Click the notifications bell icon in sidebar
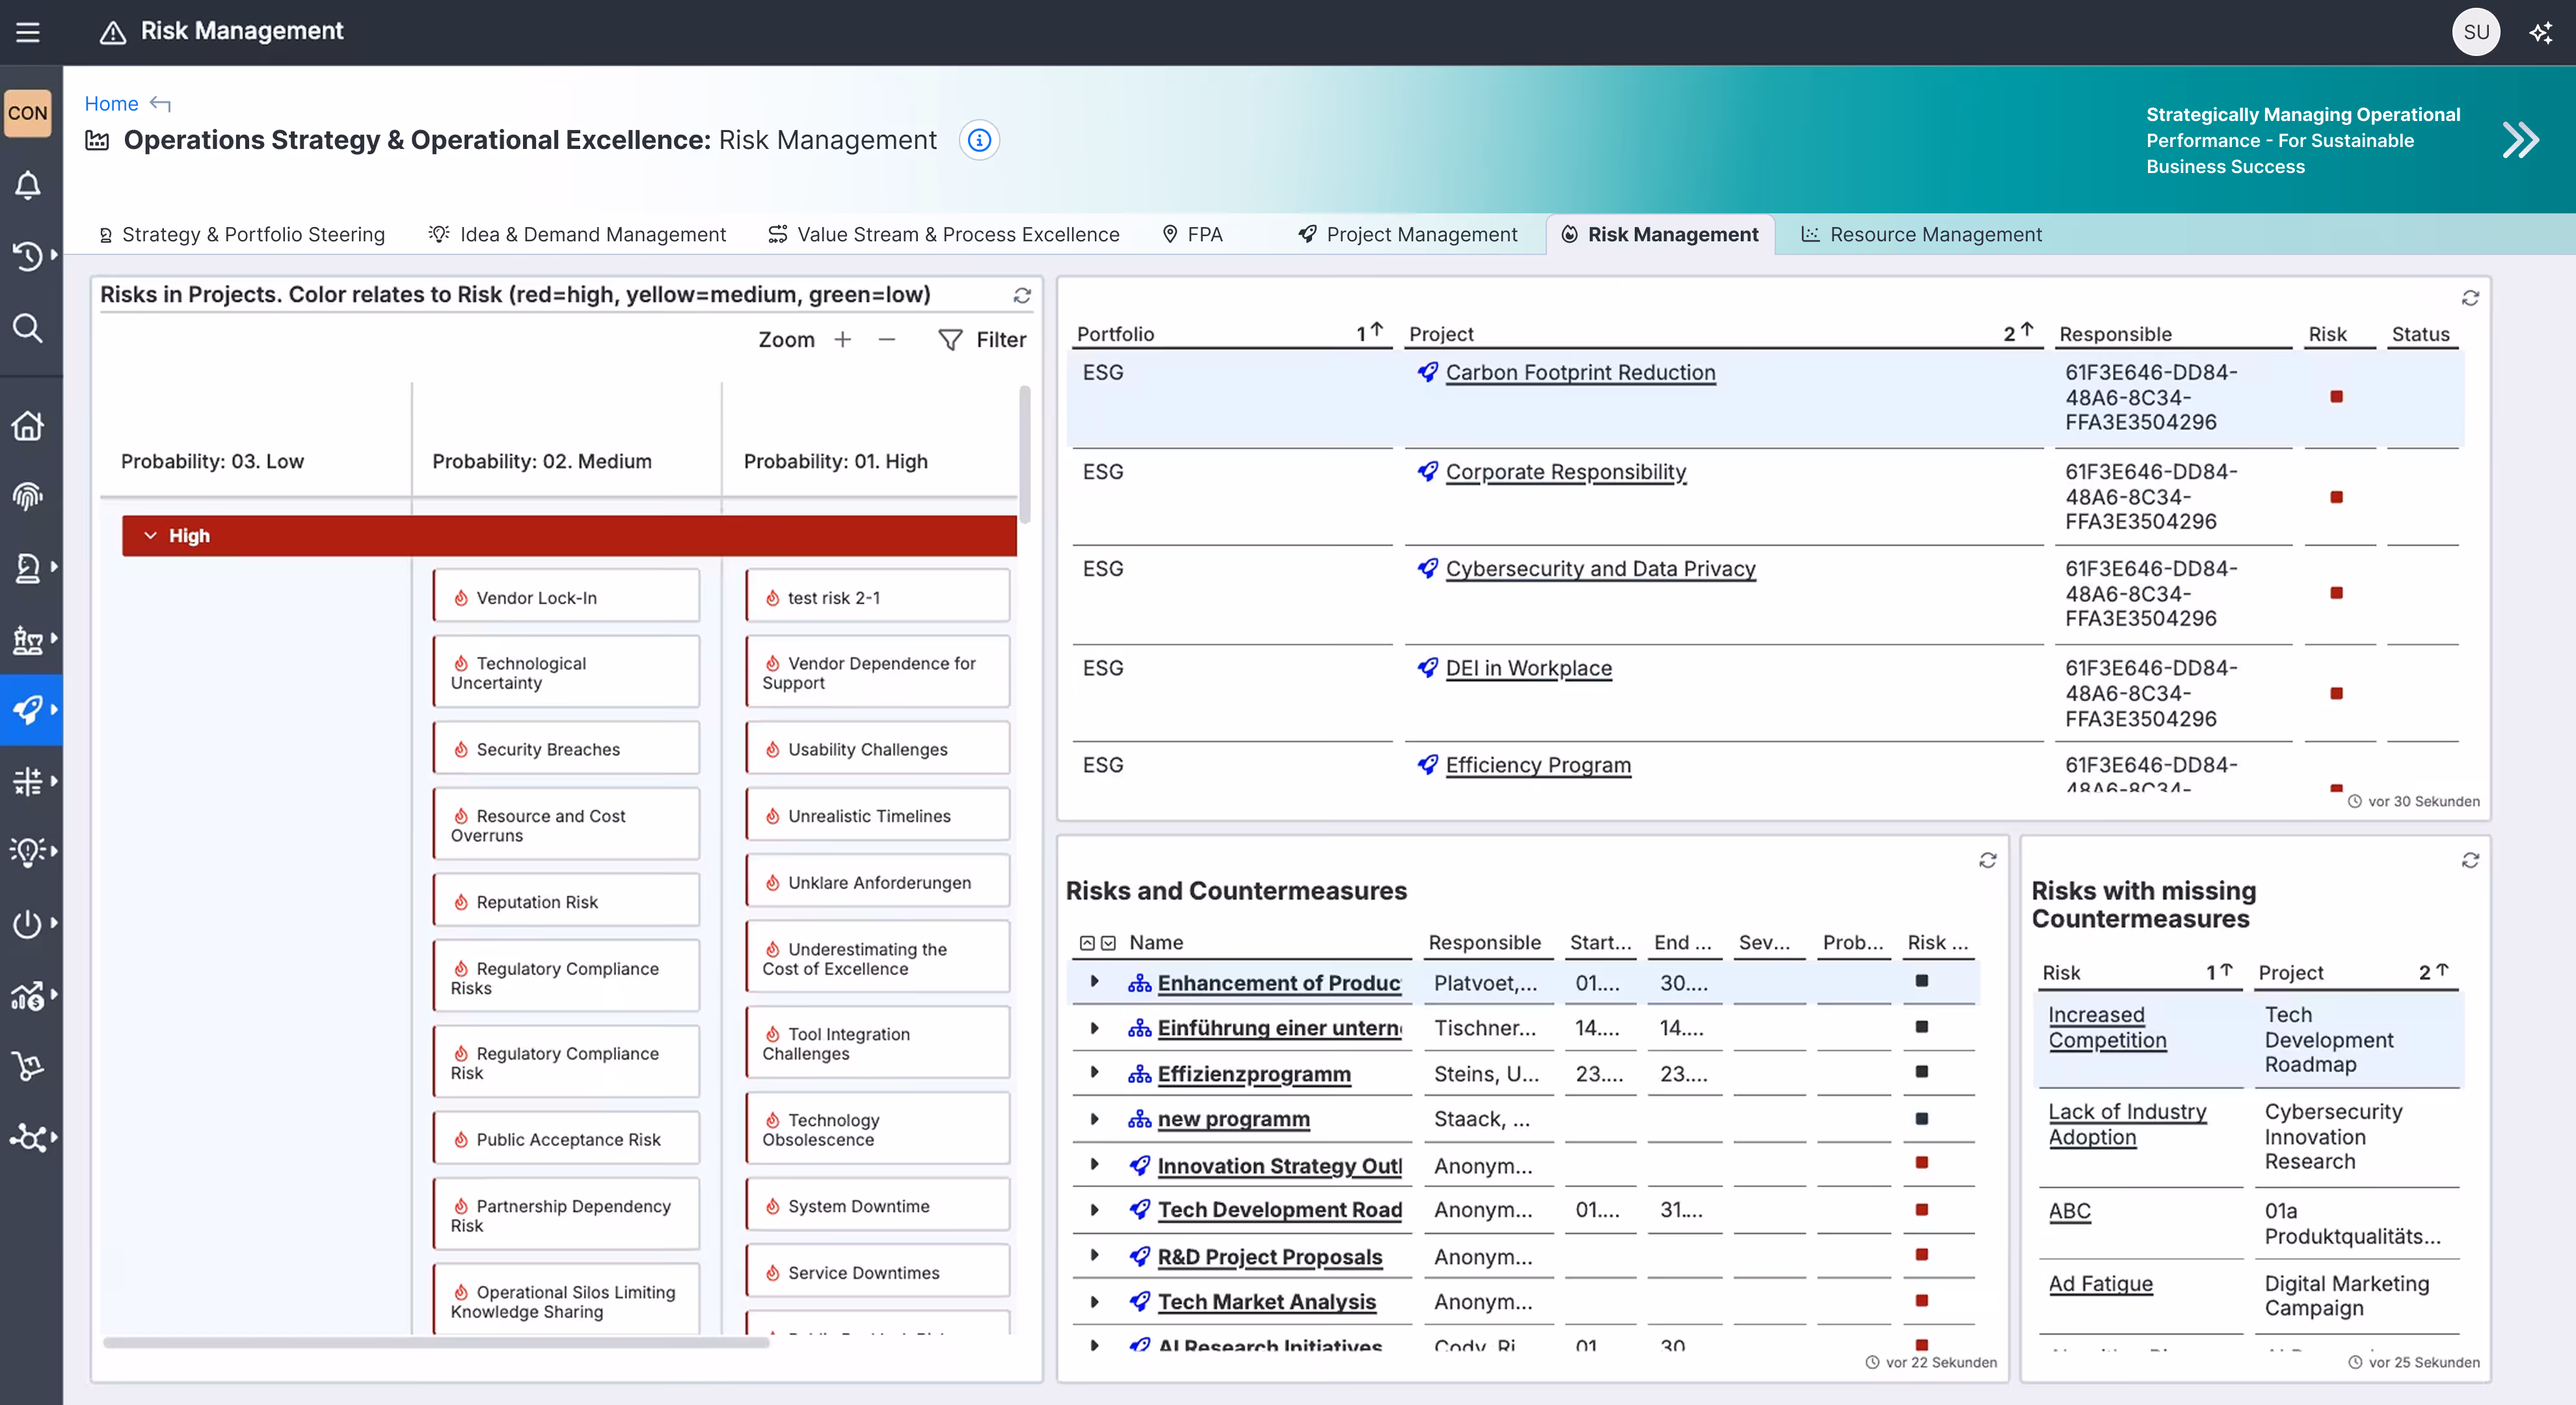Screen dimensions: 2576x1405 28,185
